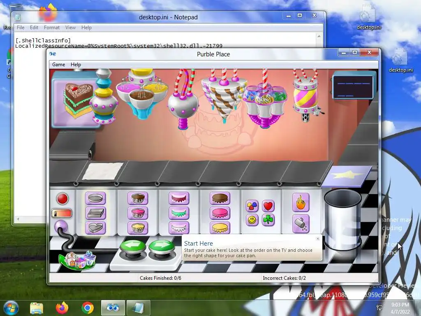
Task: Add the smiley face decoration
Action: pos(252,220)
